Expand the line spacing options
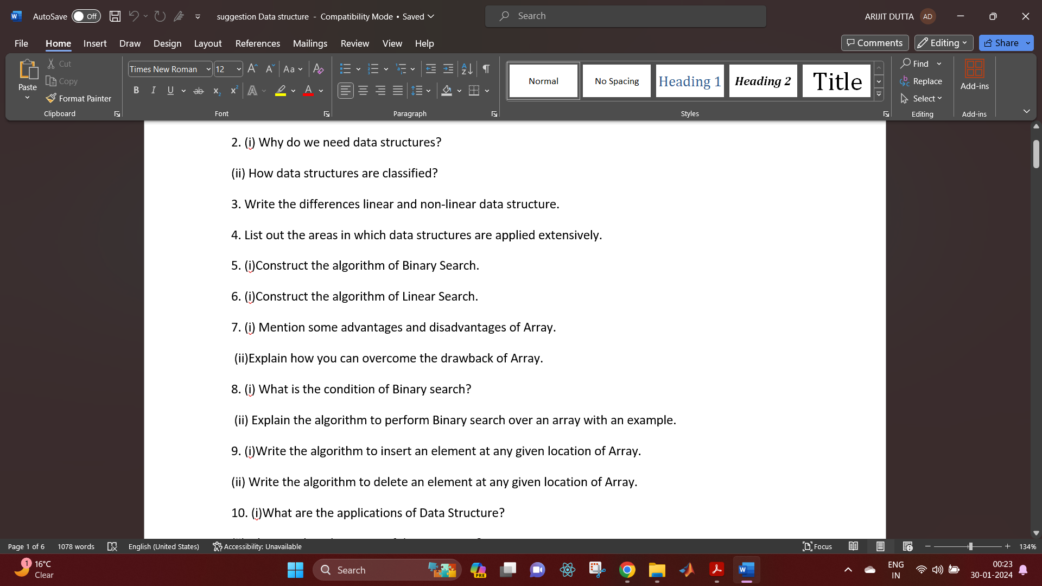Screen dimensions: 1042x586 tap(429, 90)
